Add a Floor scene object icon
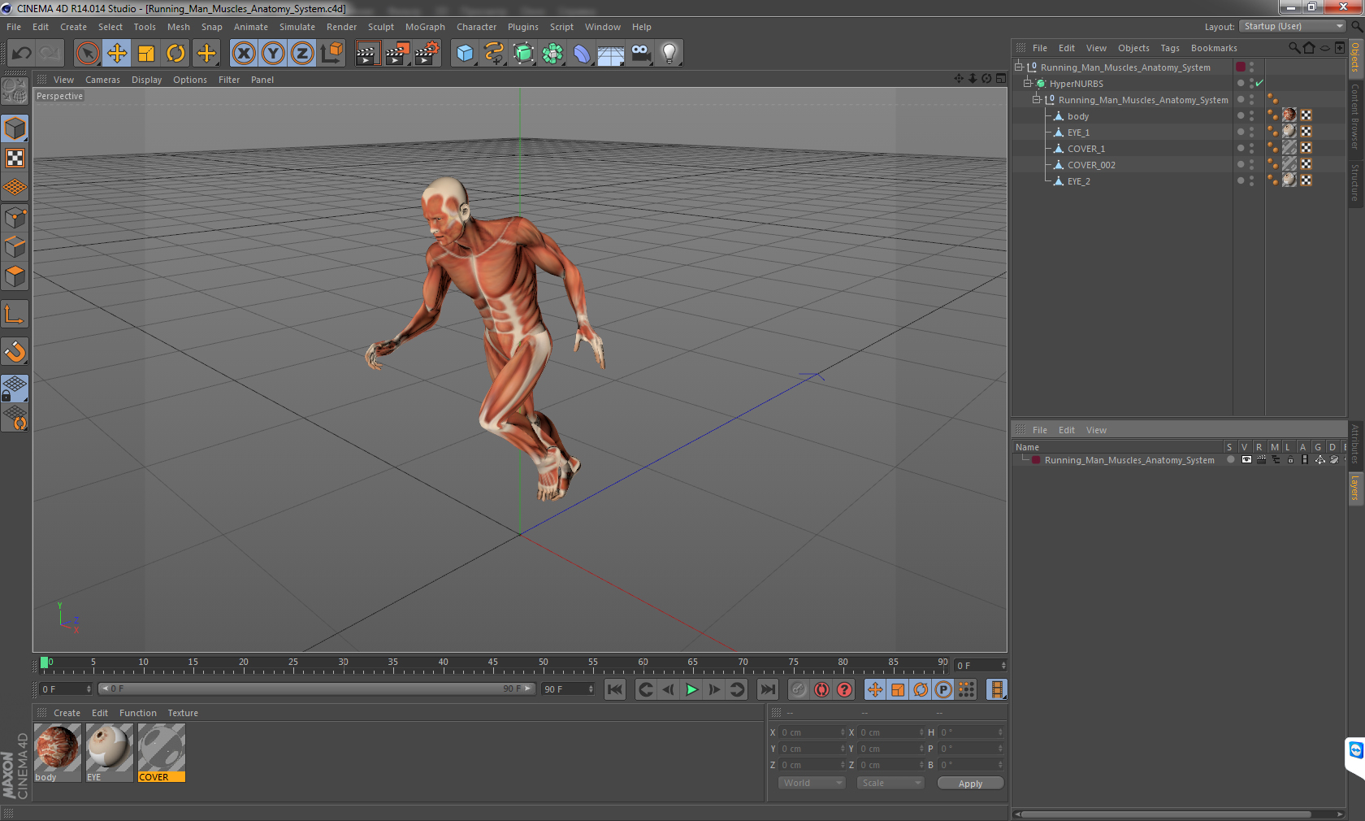1365x821 pixels. point(611,54)
